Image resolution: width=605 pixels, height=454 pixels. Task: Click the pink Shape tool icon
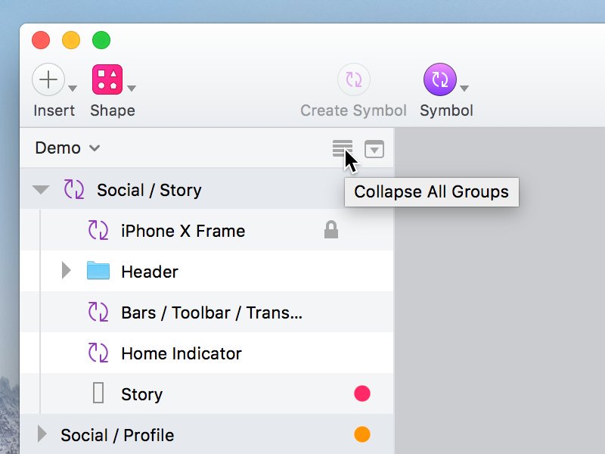pos(107,79)
